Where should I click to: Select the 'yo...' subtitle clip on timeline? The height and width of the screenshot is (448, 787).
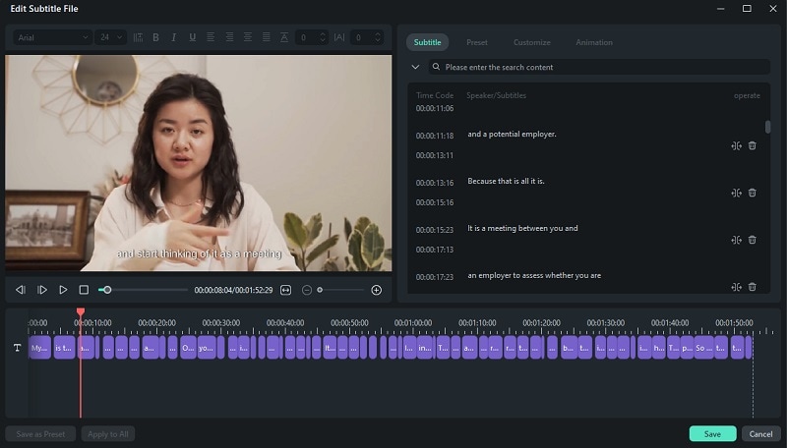pyautogui.click(x=208, y=348)
